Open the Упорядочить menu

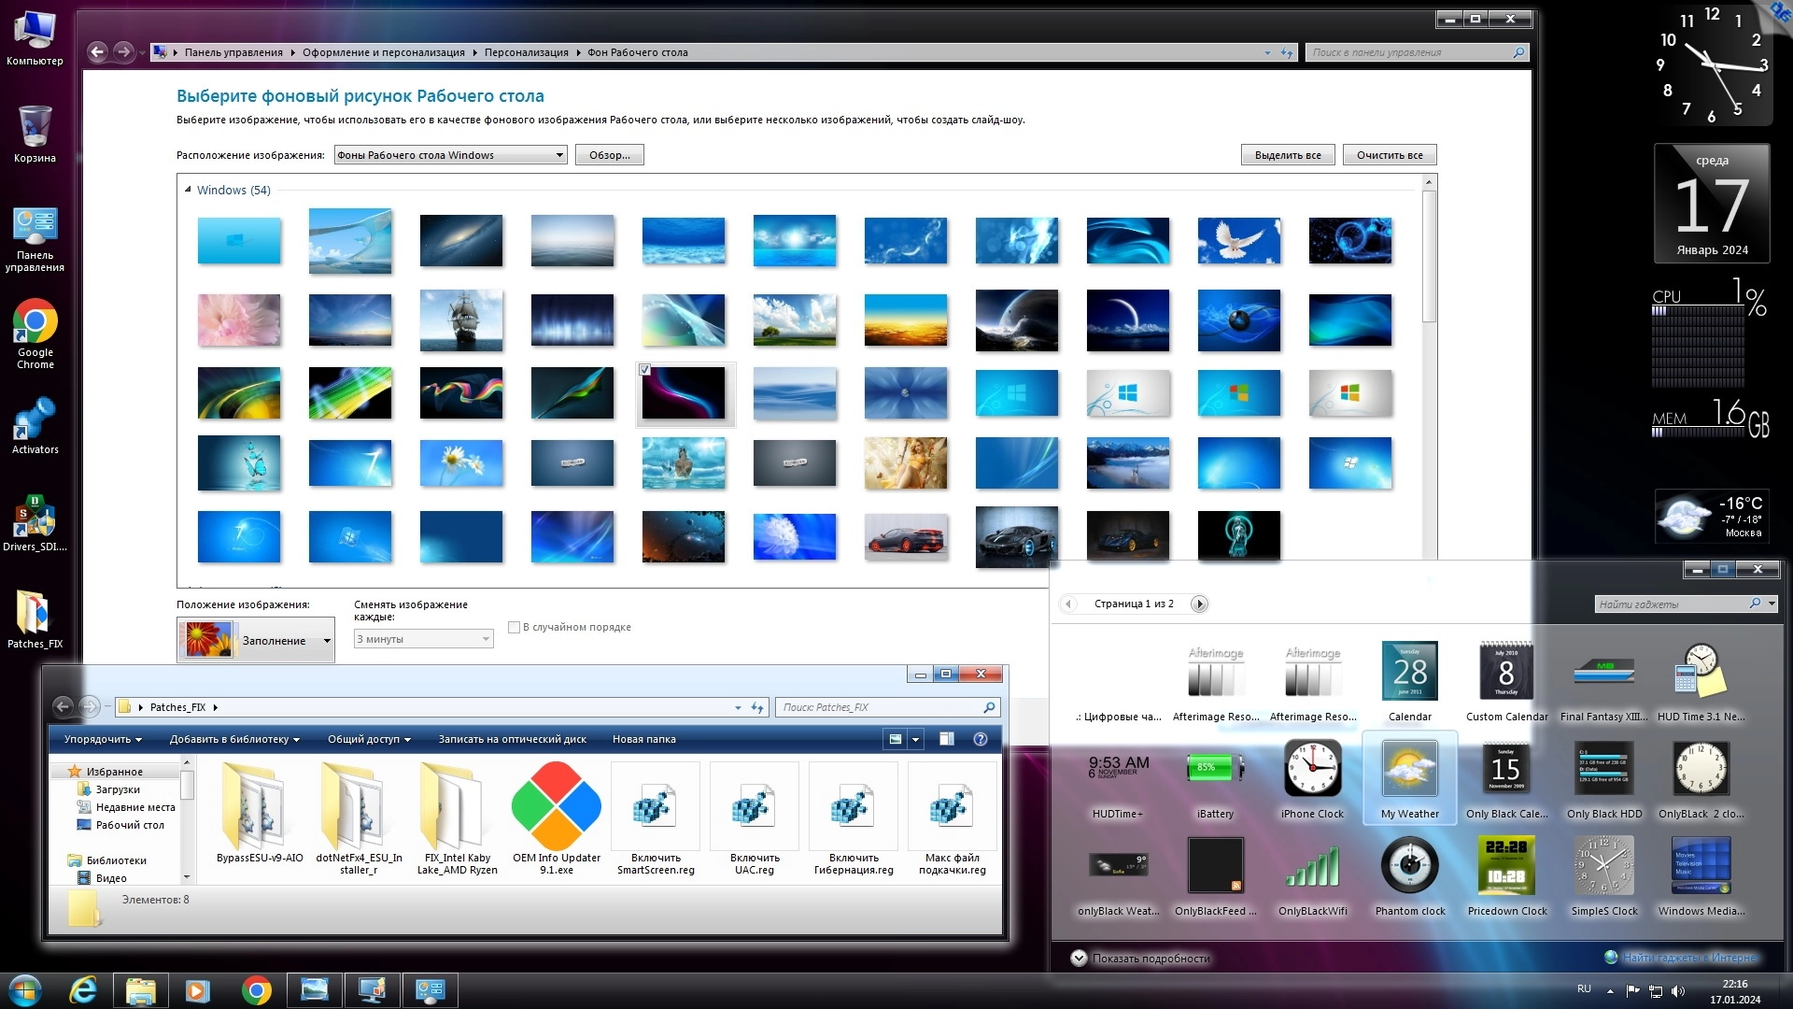[103, 739]
